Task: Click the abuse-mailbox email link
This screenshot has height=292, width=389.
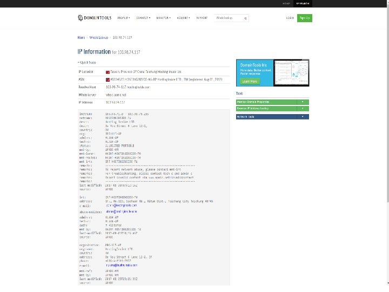Action: point(122,211)
